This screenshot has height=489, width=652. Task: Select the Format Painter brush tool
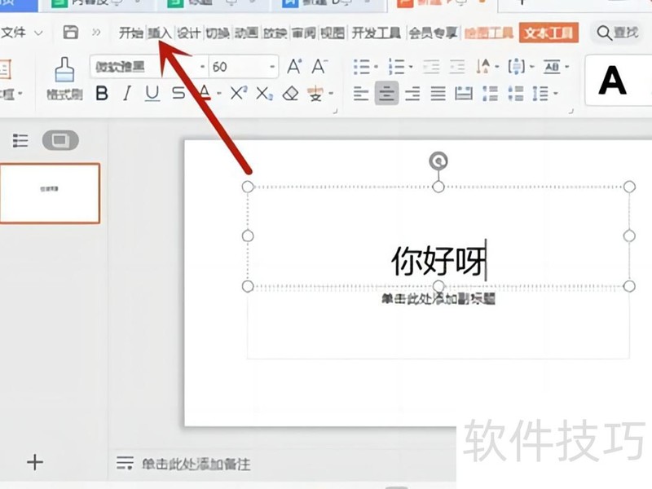pyautogui.click(x=64, y=77)
